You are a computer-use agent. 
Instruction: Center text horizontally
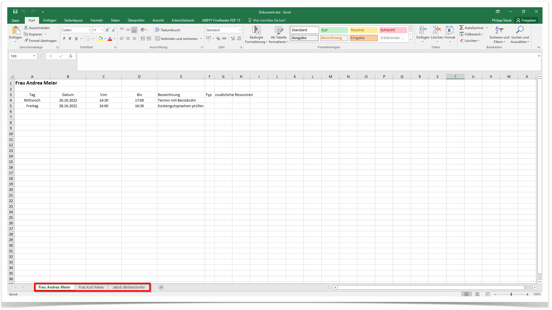pos(128,39)
